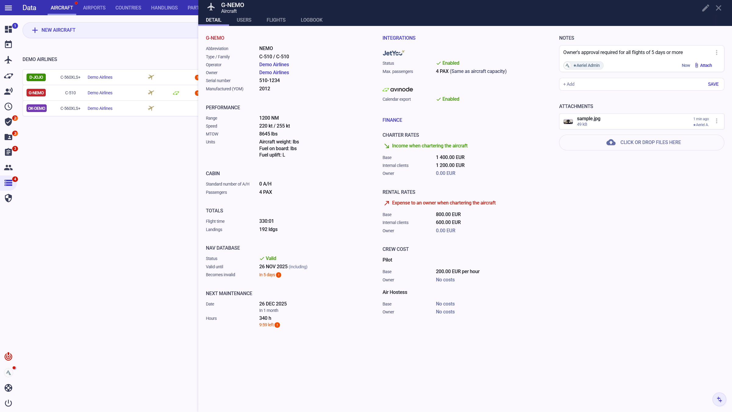Open Demo Airlines operator link

(x=274, y=65)
